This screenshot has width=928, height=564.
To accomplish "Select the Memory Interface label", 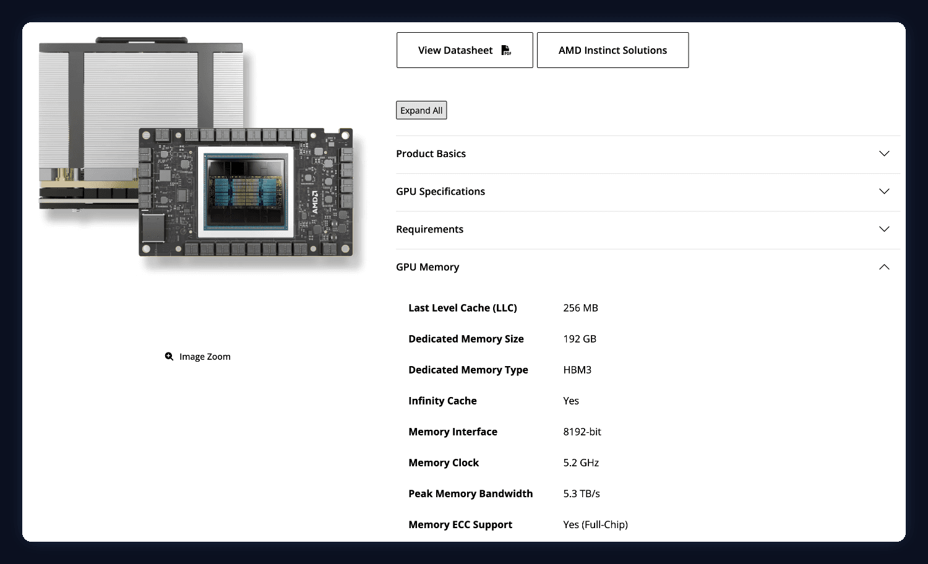I will pyautogui.click(x=453, y=431).
